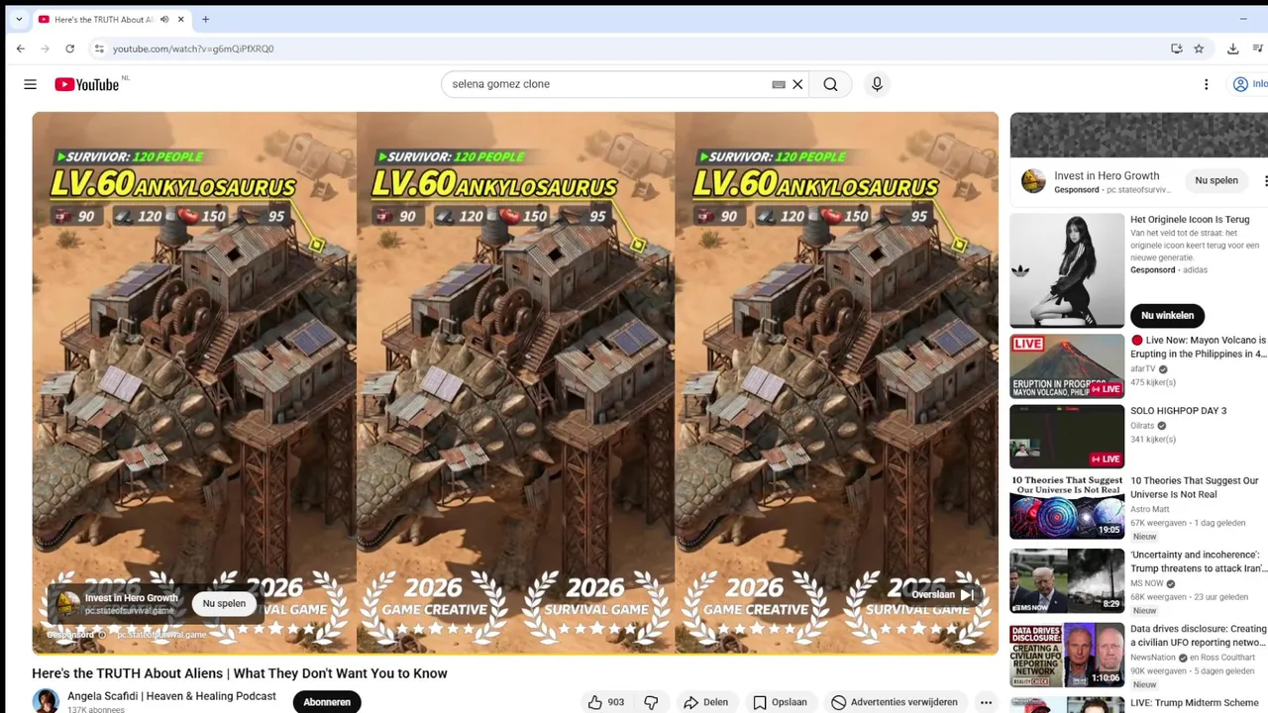Viewport: 1268px width, 713px height.
Task: View site information icon in address bar
Action: pos(99,49)
